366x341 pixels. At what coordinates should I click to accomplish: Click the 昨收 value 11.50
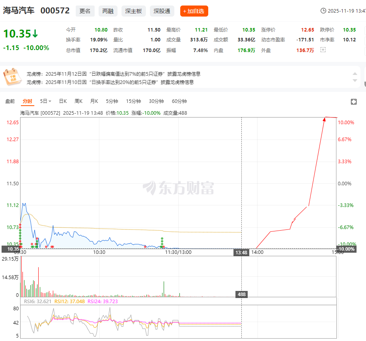coord(154,30)
